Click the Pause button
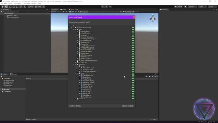 [107, 7]
